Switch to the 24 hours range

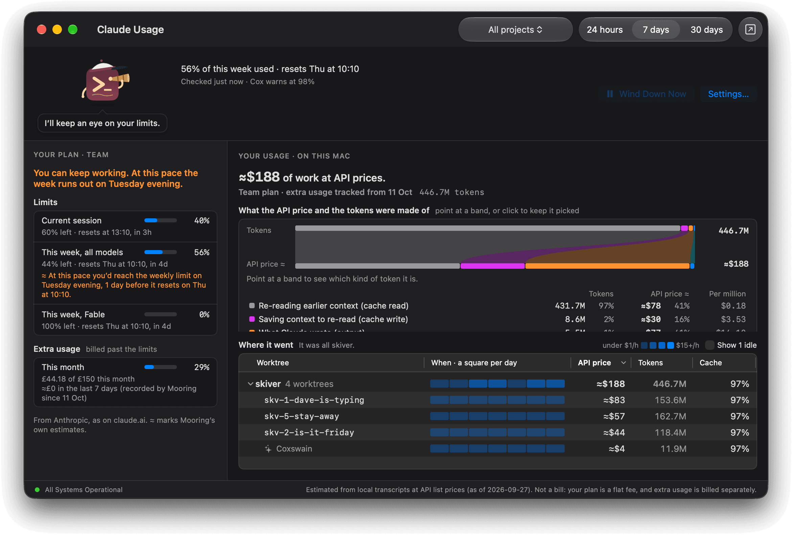(605, 30)
